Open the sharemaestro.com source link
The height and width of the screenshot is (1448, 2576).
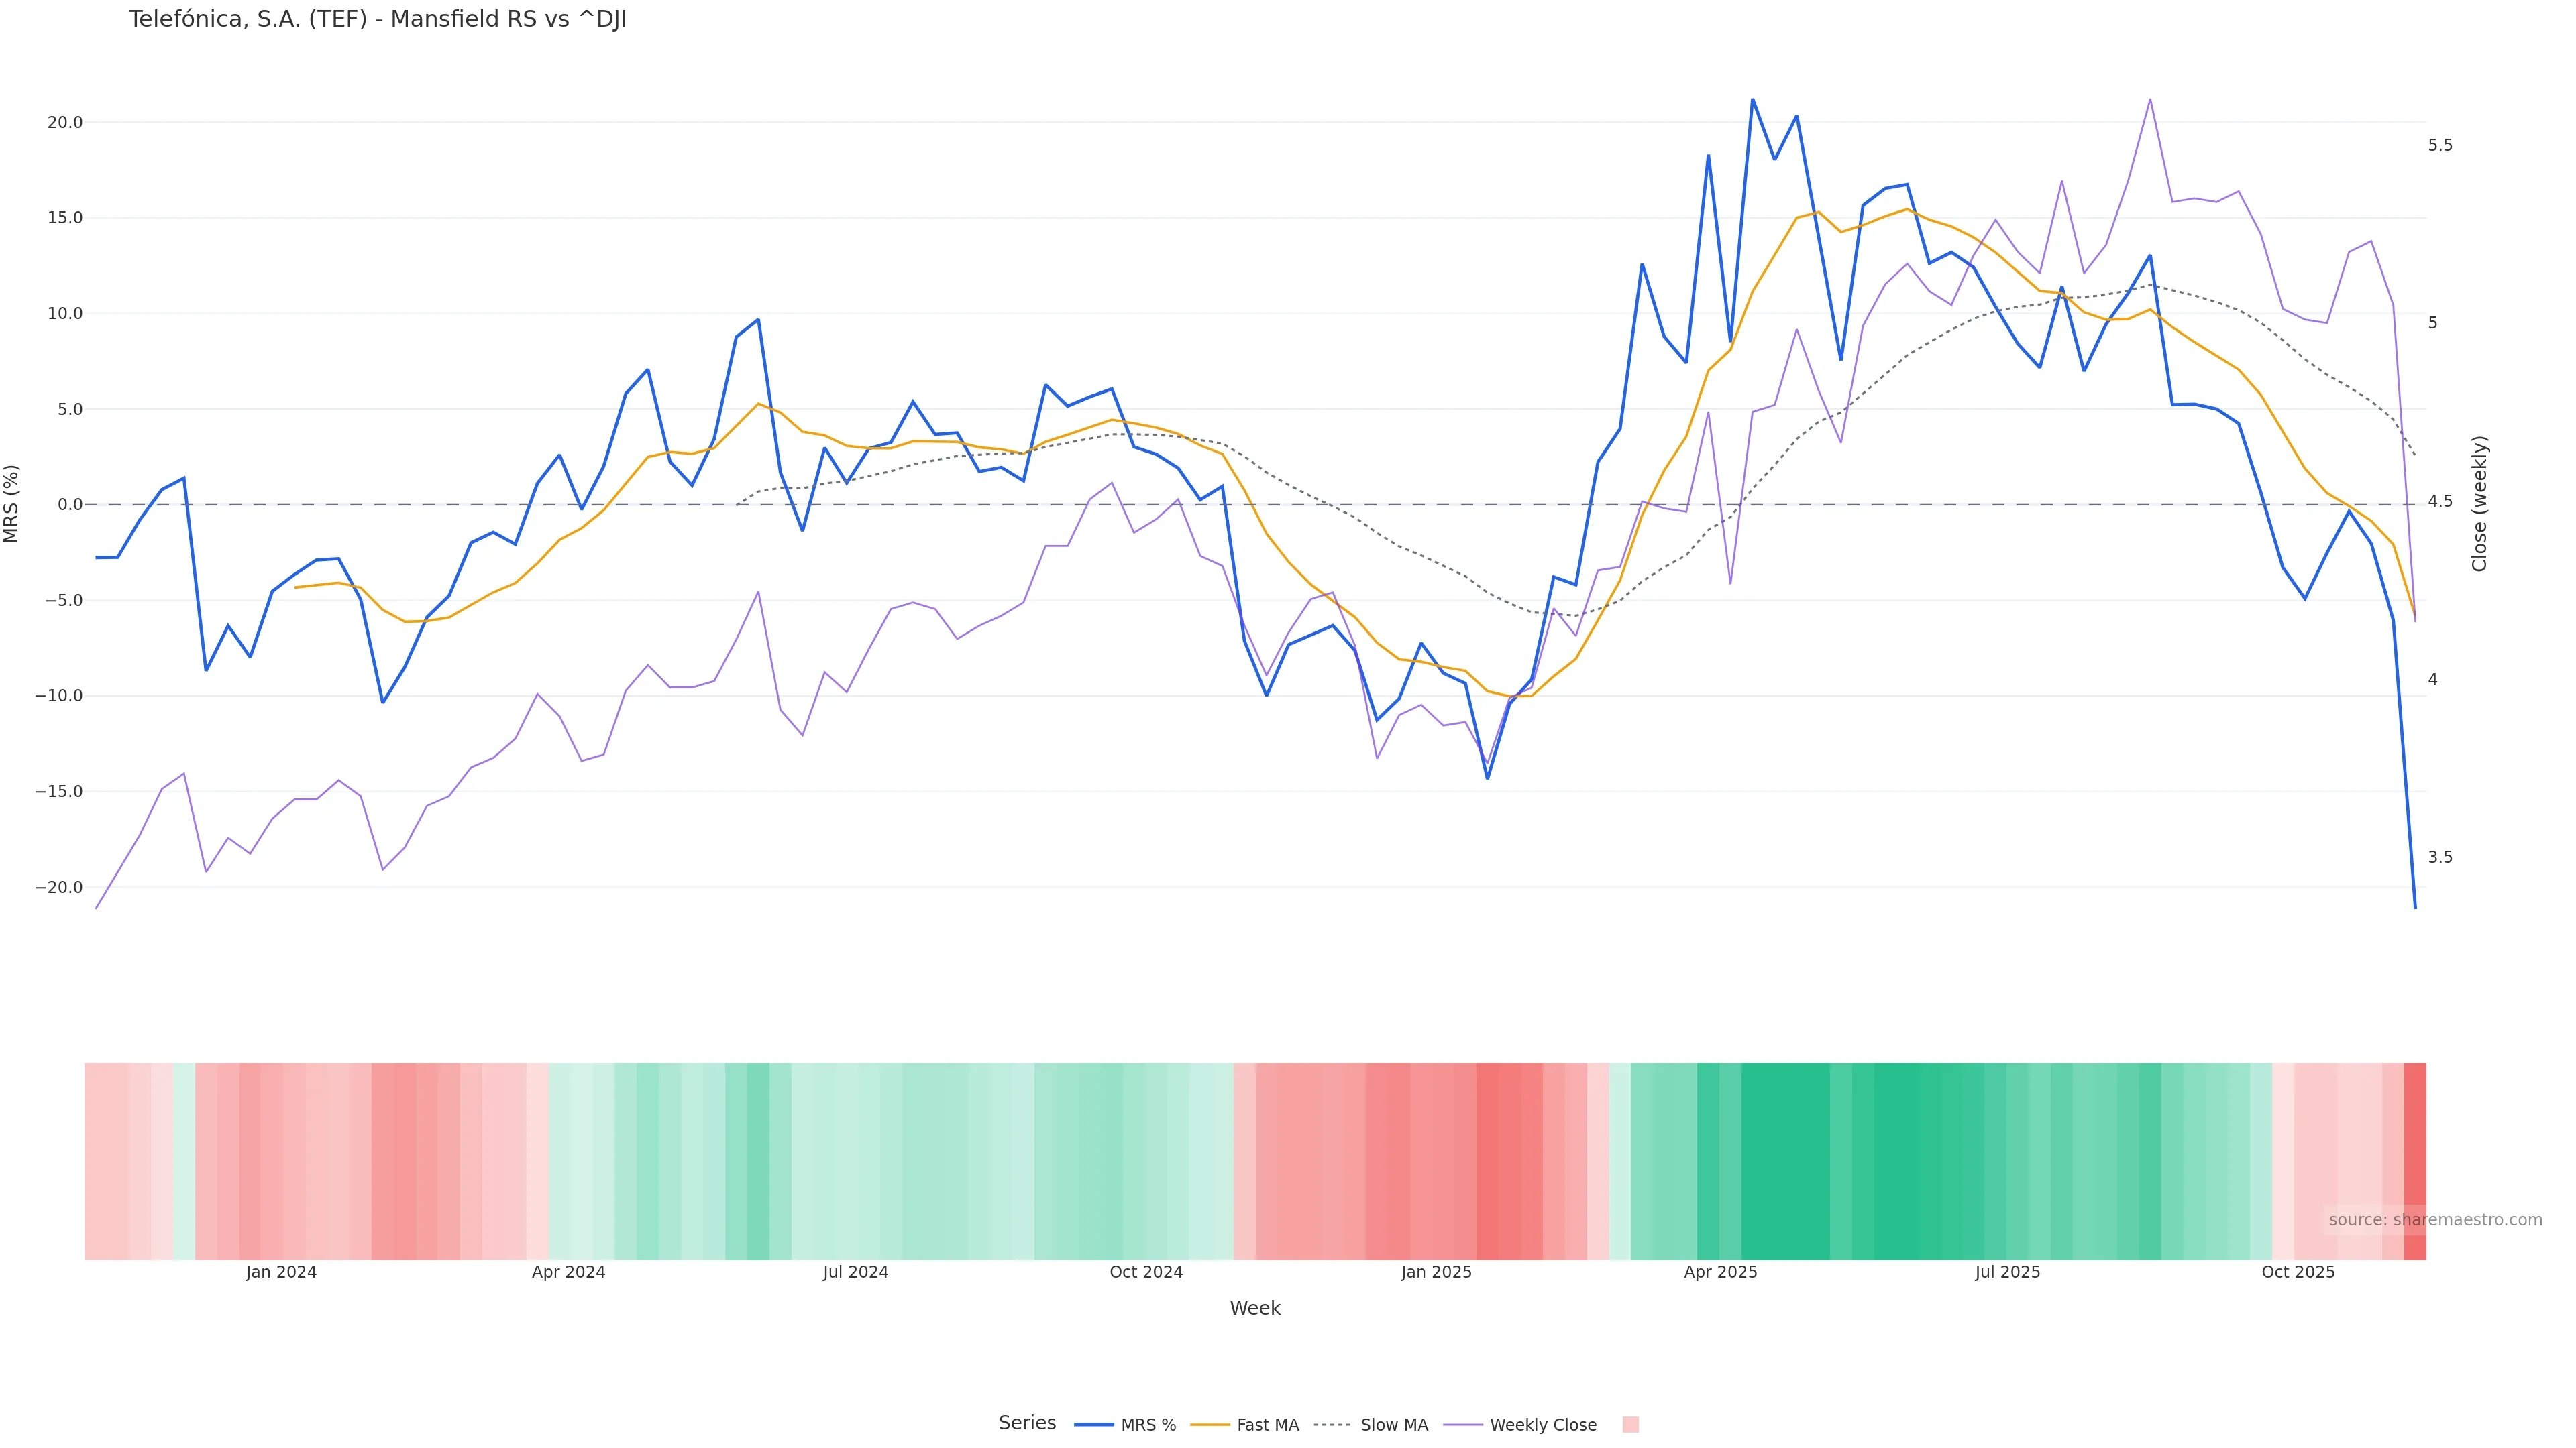(x=2434, y=1220)
